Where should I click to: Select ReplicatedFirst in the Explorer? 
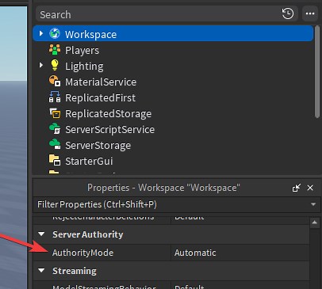tap(100, 97)
